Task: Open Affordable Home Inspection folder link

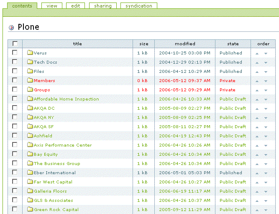Action: click(x=66, y=99)
